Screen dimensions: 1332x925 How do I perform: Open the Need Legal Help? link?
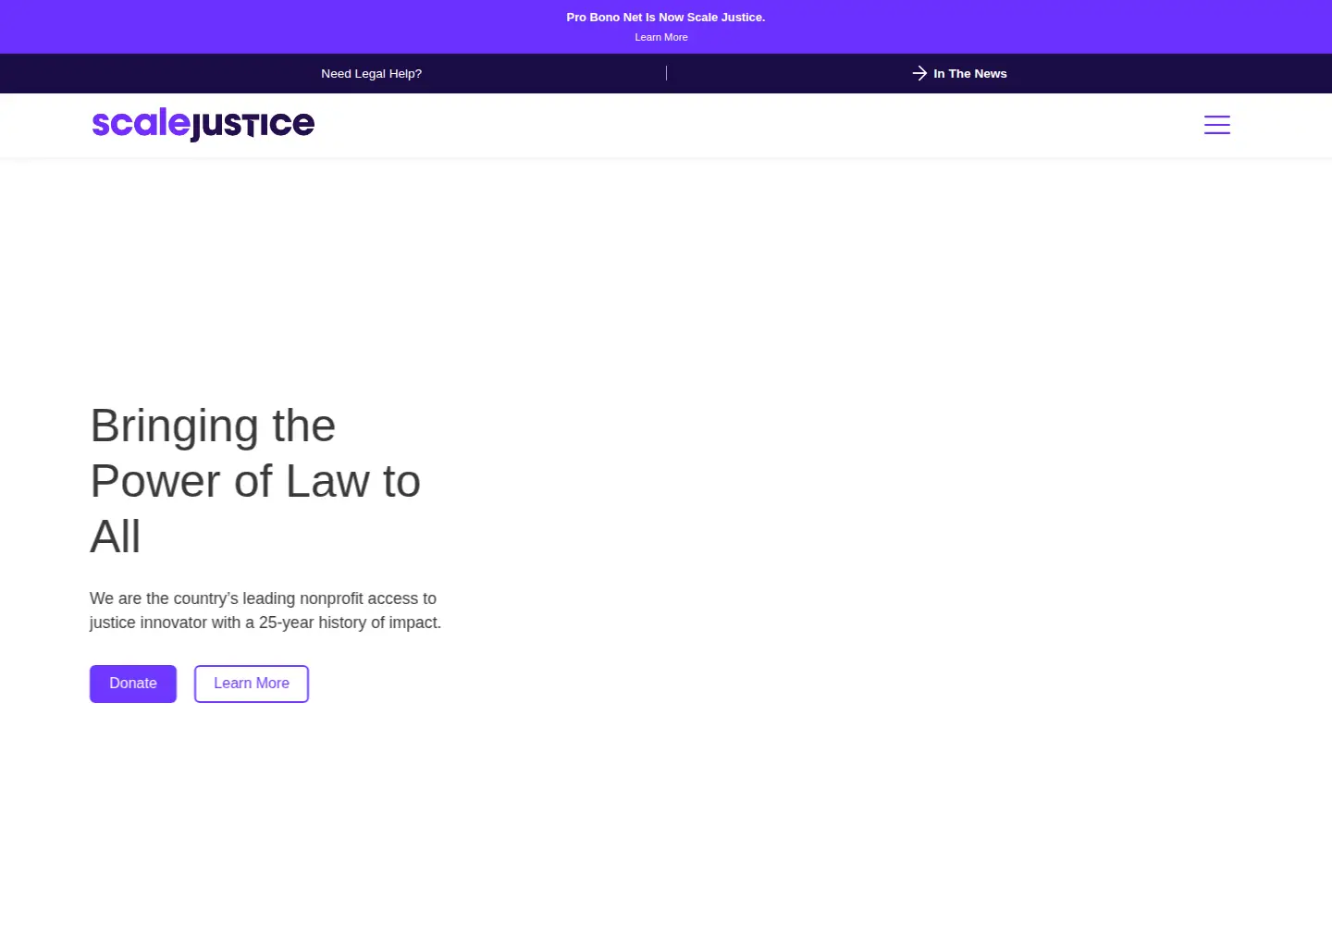pos(371,73)
